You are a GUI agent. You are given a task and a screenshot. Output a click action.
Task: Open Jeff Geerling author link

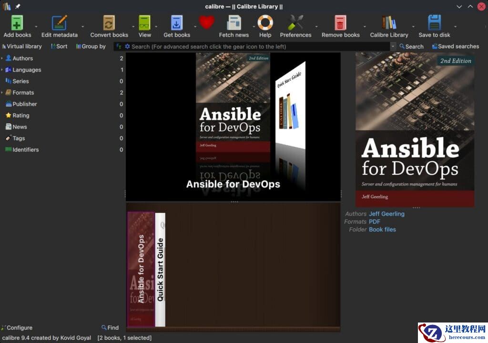386,214
